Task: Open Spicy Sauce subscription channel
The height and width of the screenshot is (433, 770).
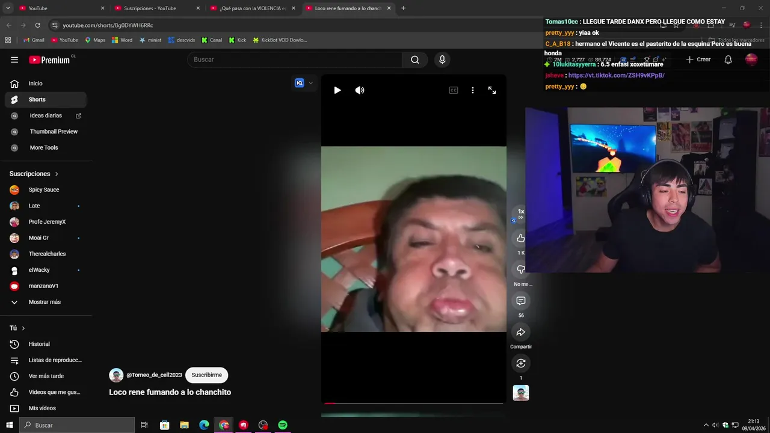Action: click(x=46, y=189)
